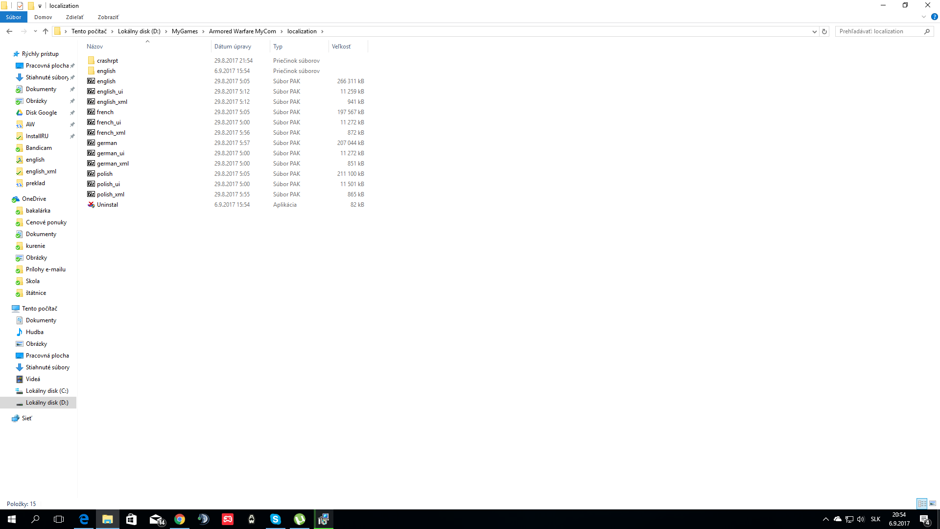Open the Windows Start menu
The width and height of the screenshot is (940, 529).
[12, 519]
